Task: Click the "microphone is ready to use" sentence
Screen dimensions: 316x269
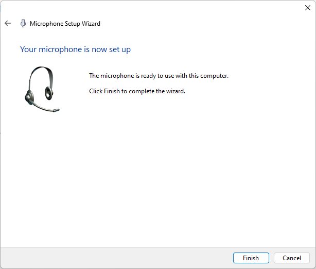Action: 159,76
